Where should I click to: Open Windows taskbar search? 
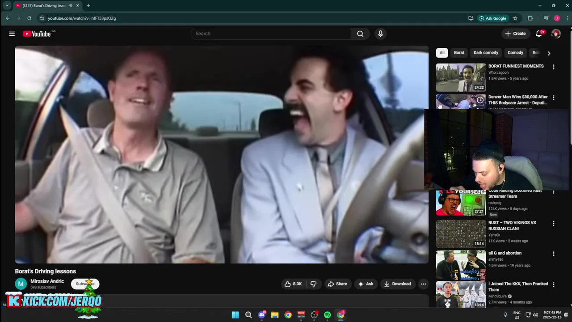(x=248, y=315)
